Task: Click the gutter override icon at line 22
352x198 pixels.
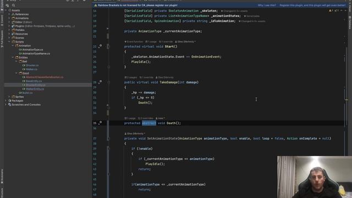Action: pyautogui.click(x=100, y=46)
